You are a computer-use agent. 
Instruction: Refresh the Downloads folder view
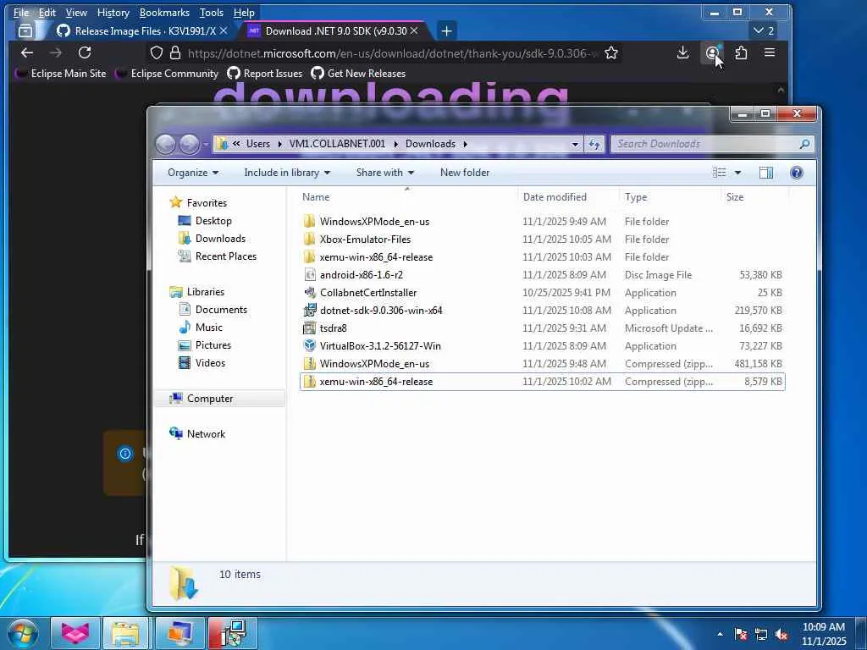click(595, 144)
